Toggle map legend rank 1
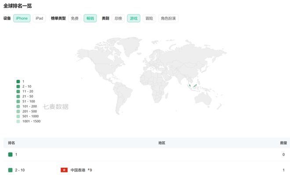The height and width of the screenshot is (175, 290). click(20, 82)
